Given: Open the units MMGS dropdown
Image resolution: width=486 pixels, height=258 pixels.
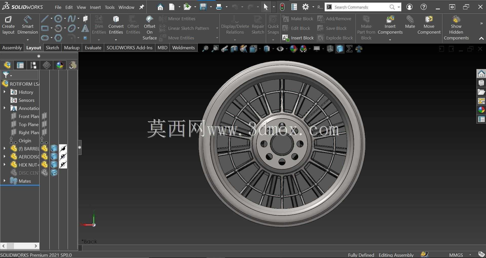Looking at the screenshot, I should pyautogui.click(x=470, y=255).
